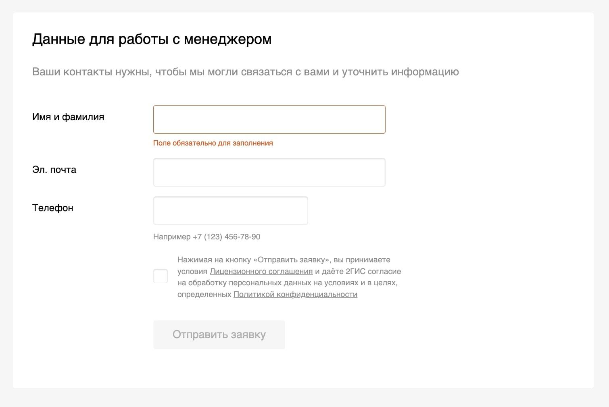Click the Имя и фамилия field label

click(x=68, y=117)
